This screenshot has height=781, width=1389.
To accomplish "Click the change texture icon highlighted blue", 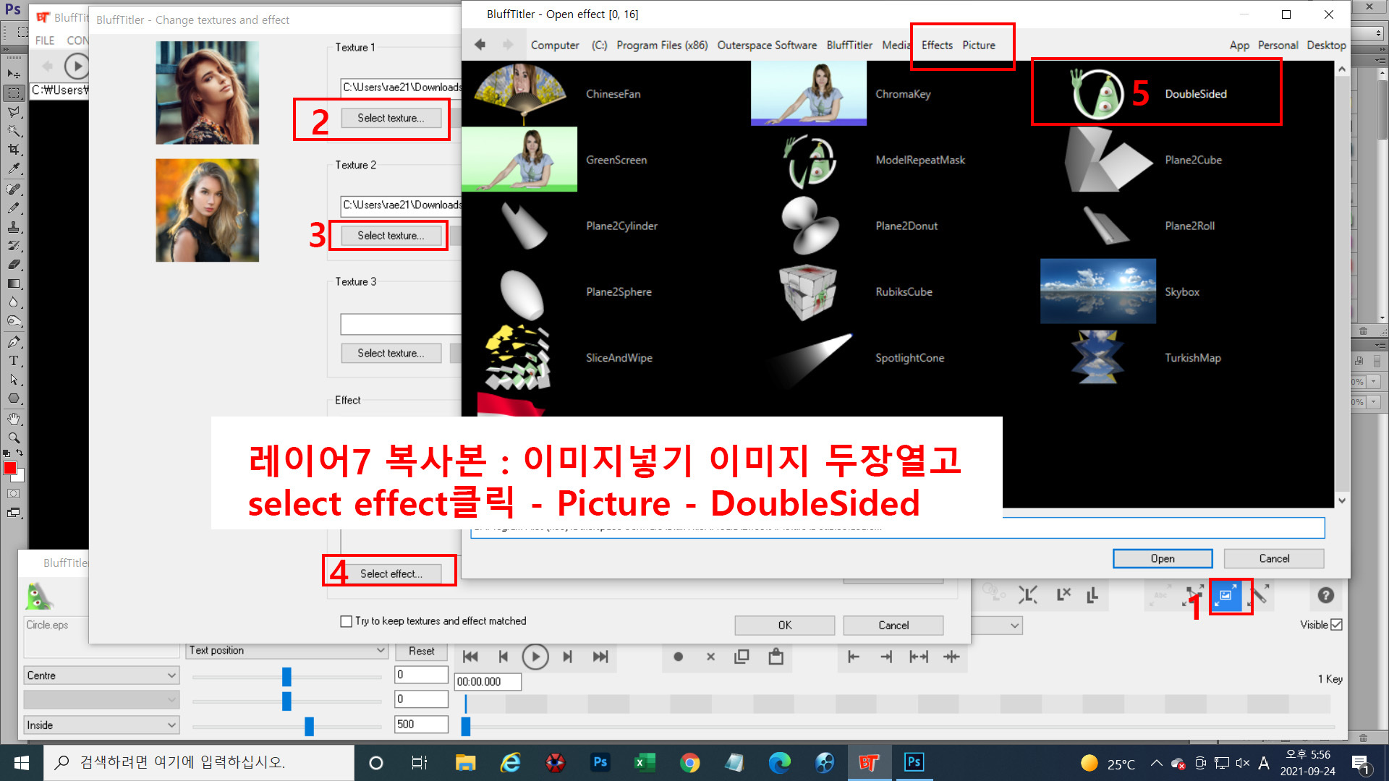I will tap(1226, 596).
